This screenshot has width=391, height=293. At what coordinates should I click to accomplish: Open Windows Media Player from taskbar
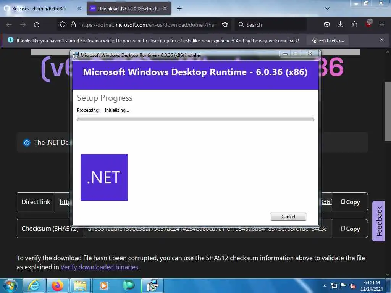(104, 285)
